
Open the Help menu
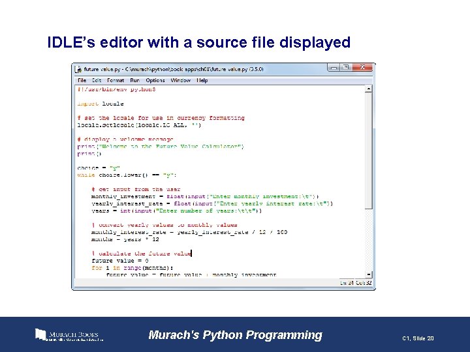pyautogui.click(x=202, y=80)
